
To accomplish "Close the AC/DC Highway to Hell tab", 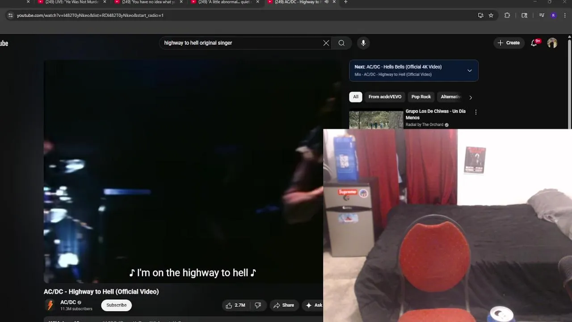I will point(334,2).
